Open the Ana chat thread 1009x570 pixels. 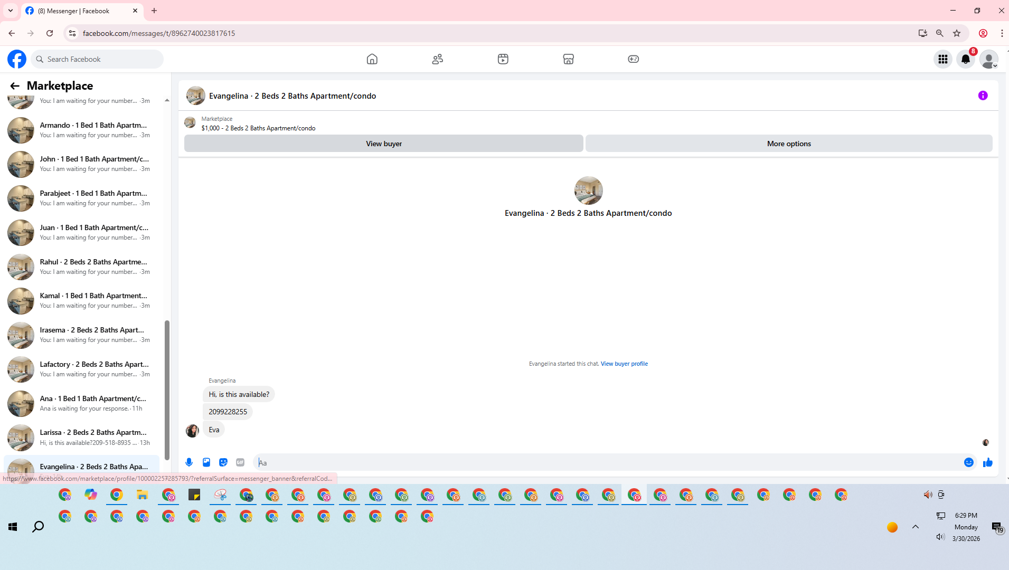tap(82, 403)
